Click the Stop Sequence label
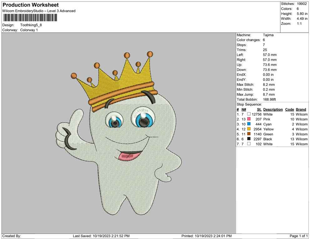310x239 pixels. point(249,104)
